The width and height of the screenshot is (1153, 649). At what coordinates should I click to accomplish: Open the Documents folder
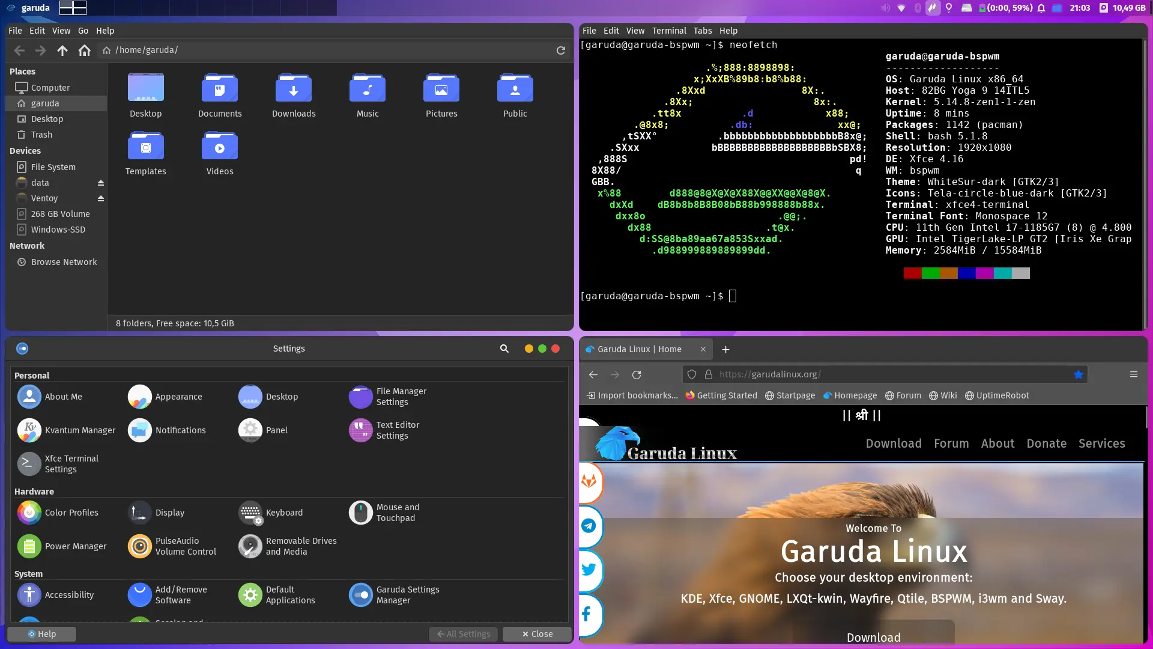coord(220,96)
